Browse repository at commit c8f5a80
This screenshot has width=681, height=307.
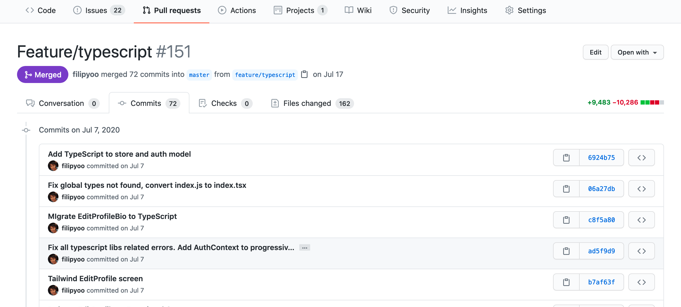641,220
